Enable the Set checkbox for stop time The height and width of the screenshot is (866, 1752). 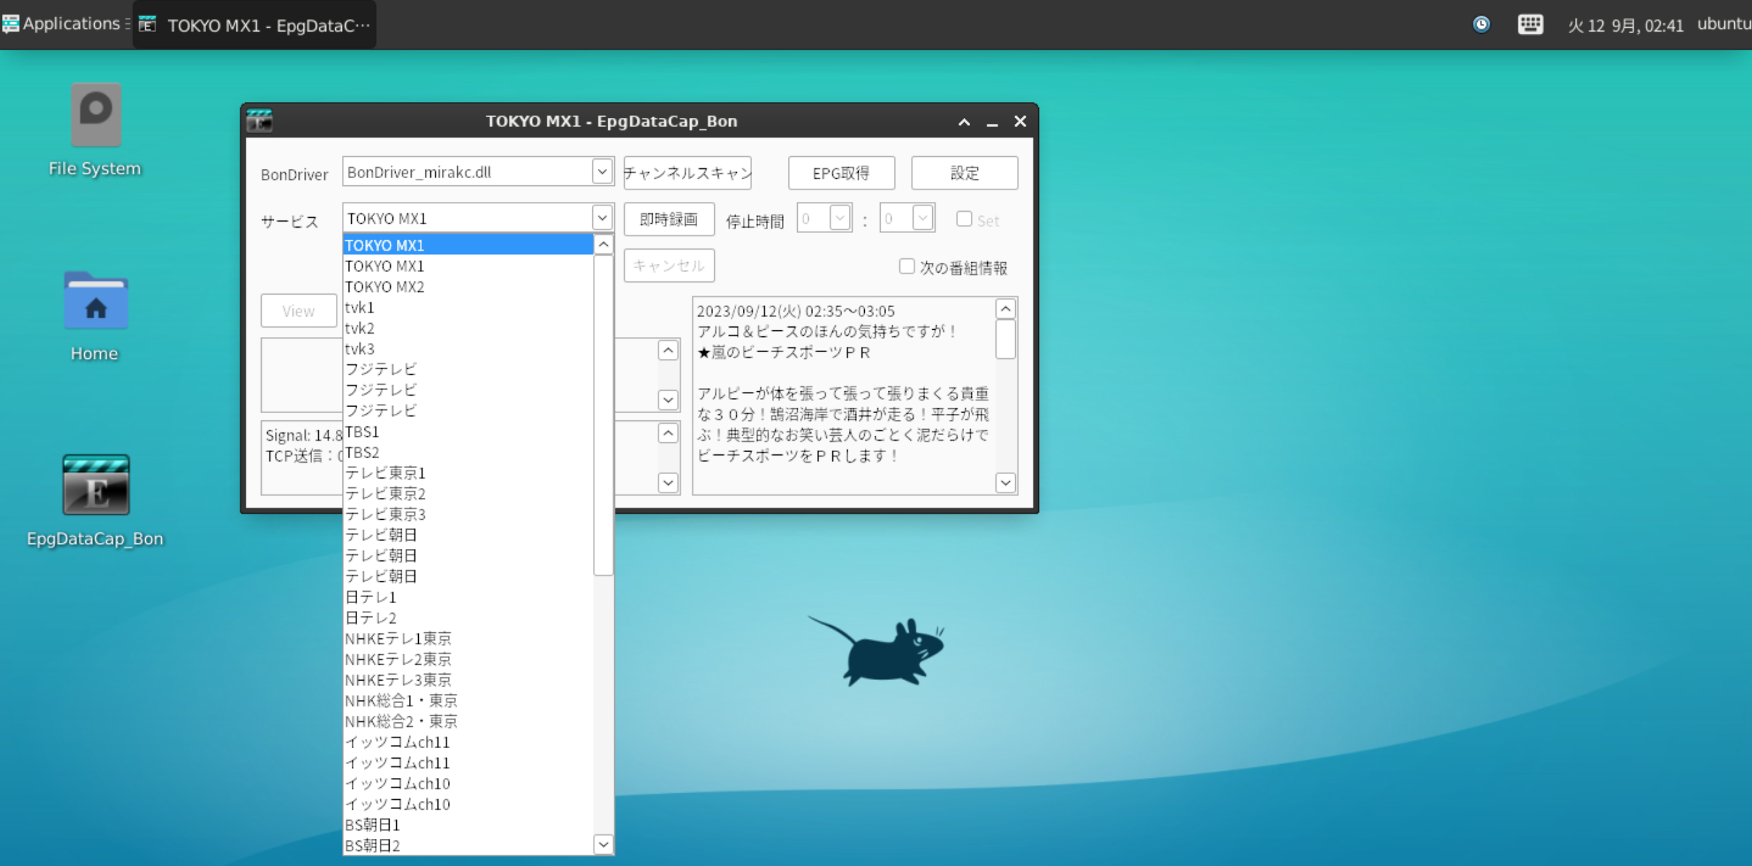click(964, 219)
